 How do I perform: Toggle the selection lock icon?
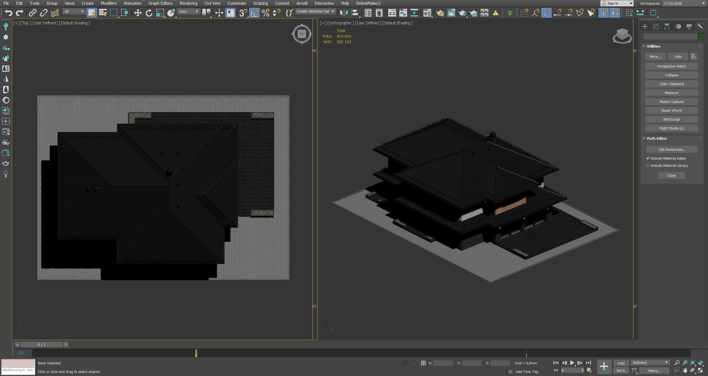(414, 363)
